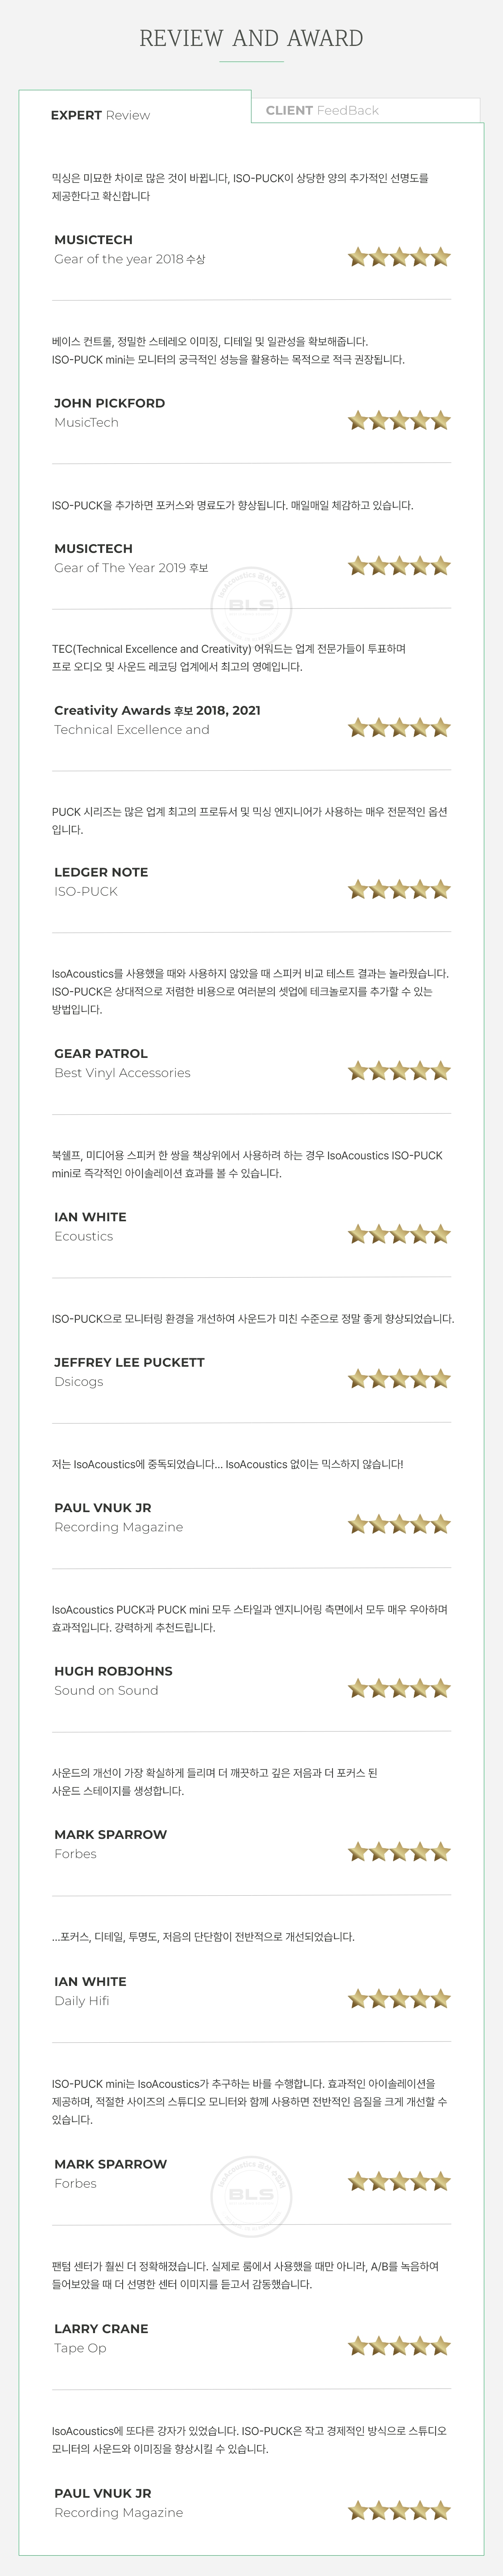This screenshot has width=503, height=2576.
Task: Click the star rating for Daily Hifi review
Action: [x=399, y=2000]
